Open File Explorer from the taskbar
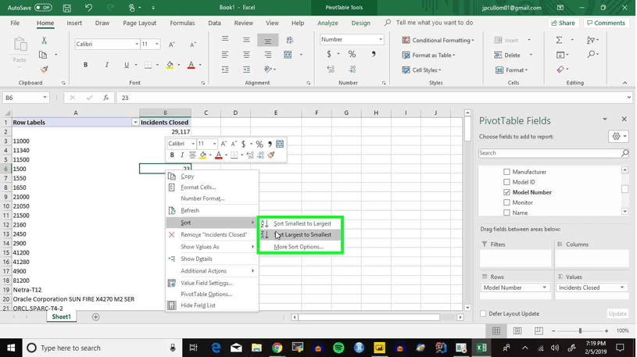Screen dimensions: 637x357 tap(256, 348)
